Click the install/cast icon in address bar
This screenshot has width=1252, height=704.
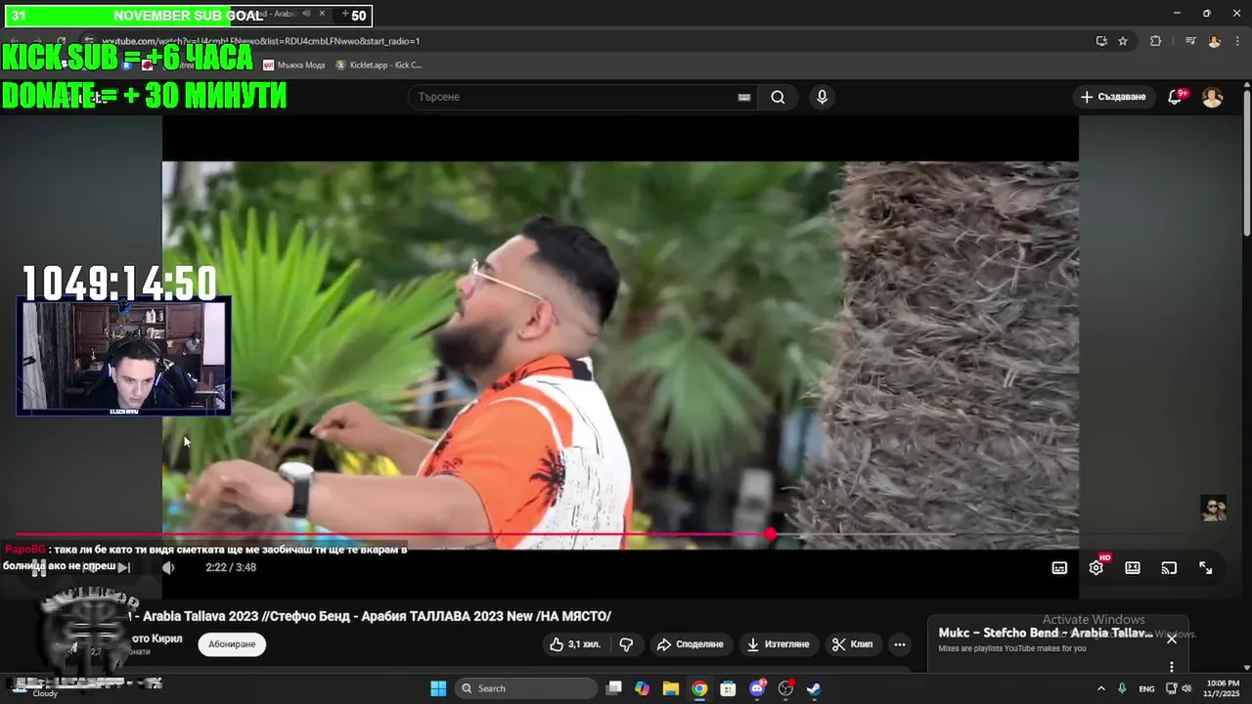[x=1101, y=41]
